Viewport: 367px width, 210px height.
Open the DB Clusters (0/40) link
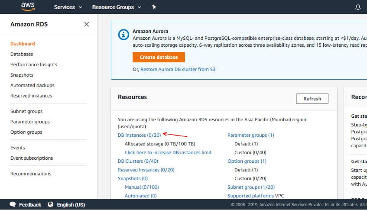pyautogui.click(x=138, y=161)
